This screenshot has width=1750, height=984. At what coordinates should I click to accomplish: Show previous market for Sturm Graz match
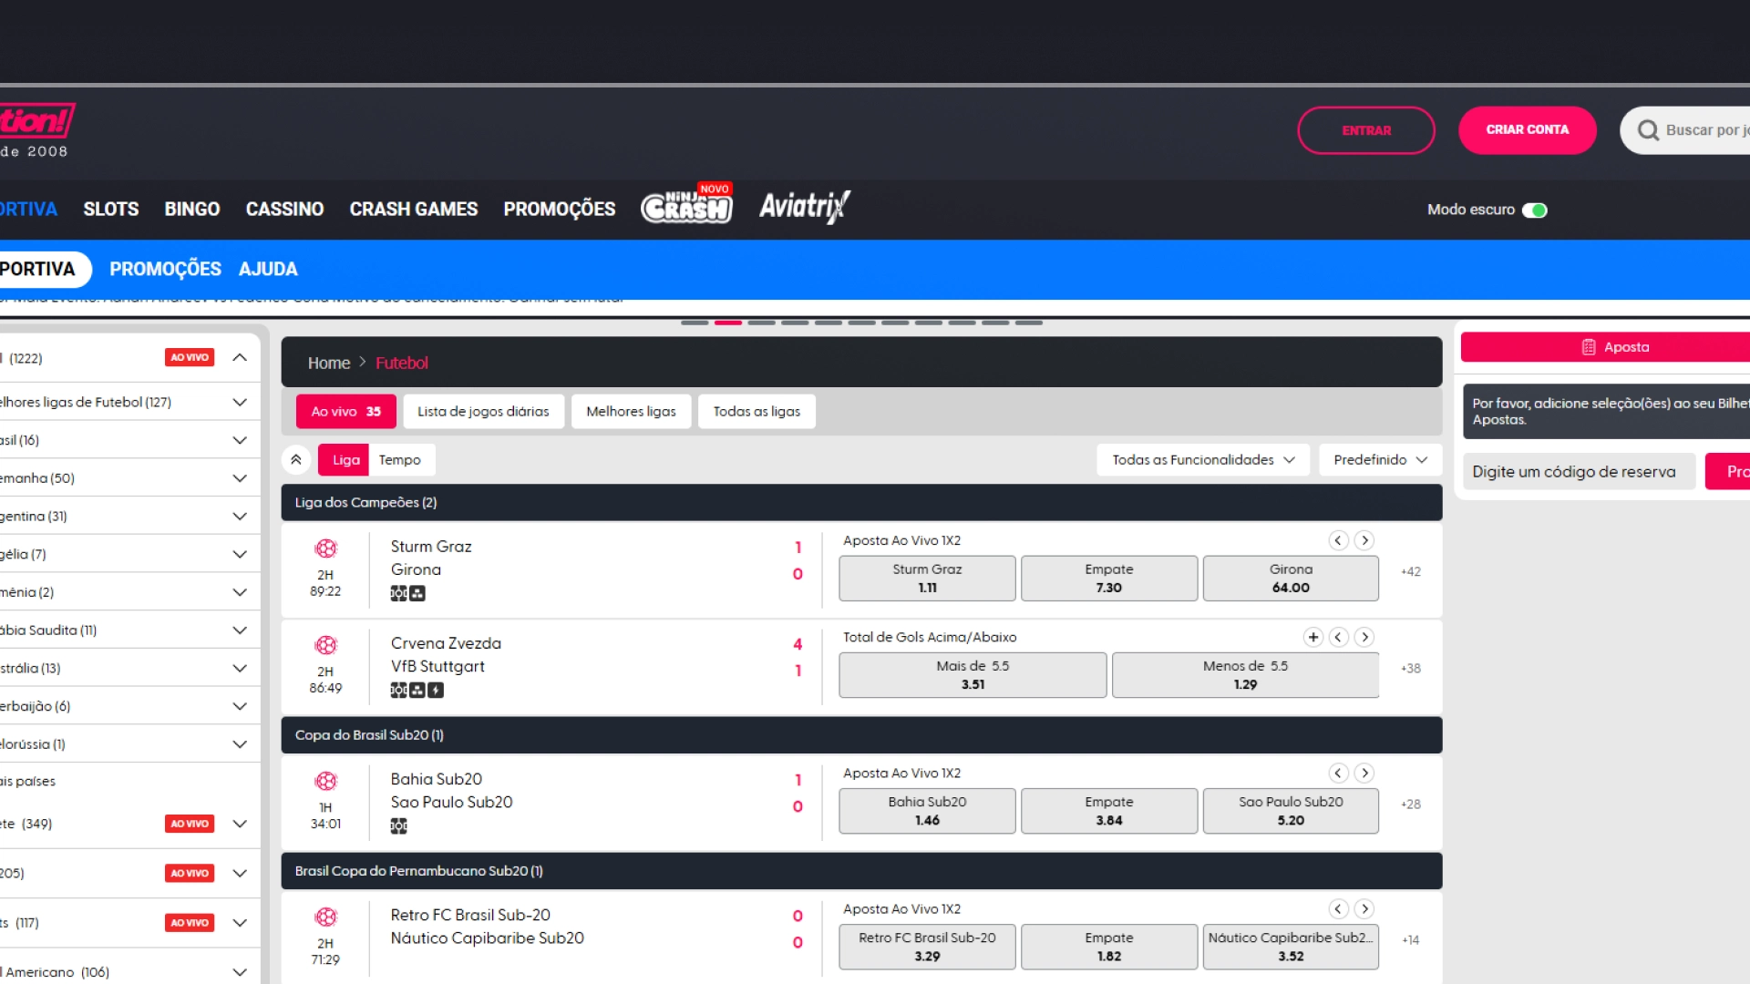[1338, 540]
